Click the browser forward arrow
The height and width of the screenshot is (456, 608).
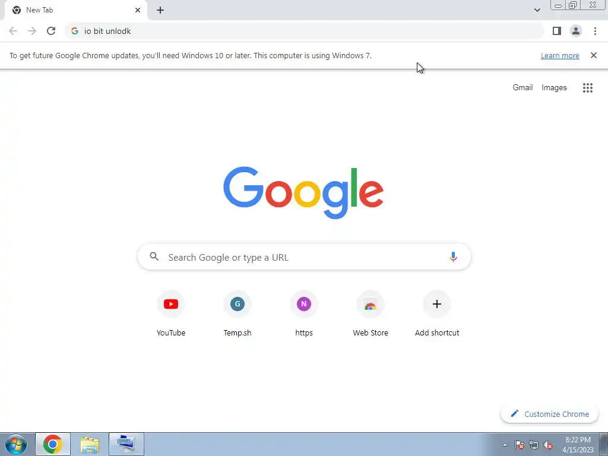click(32, 31)
